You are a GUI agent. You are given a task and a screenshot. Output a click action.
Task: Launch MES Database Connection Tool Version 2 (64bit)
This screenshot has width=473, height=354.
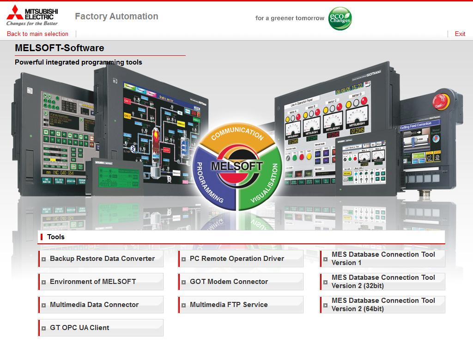(x=382, y=305)
